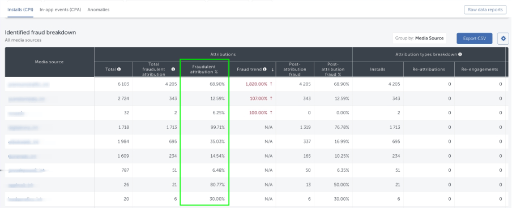Select the Installs (CPI) tab
Screen dimensions: 512x208
coord(20,10)
